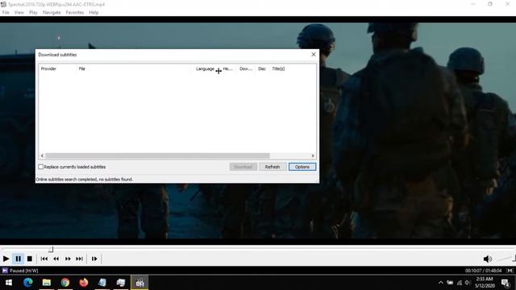Click the truncated He... column header
Viewport: 516px width, 290px height.
pos(227,68)
